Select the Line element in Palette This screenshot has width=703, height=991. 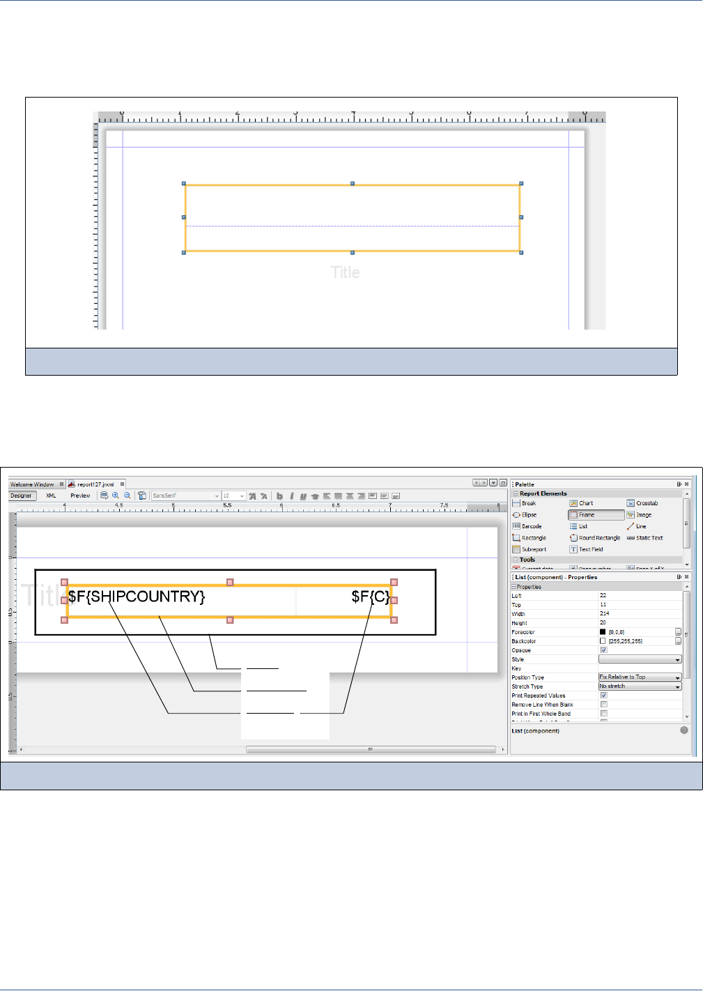636,526
